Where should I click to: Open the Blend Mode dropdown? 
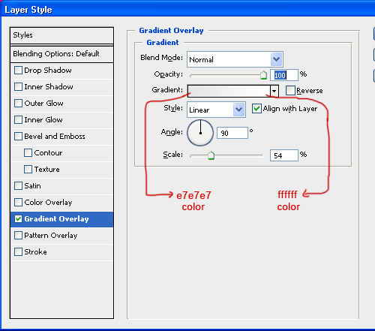click(x=276, y=59)
